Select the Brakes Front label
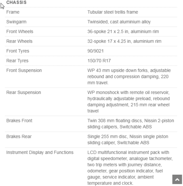The height and width of the screenshot is (186, 183). [x=19, y=120]
